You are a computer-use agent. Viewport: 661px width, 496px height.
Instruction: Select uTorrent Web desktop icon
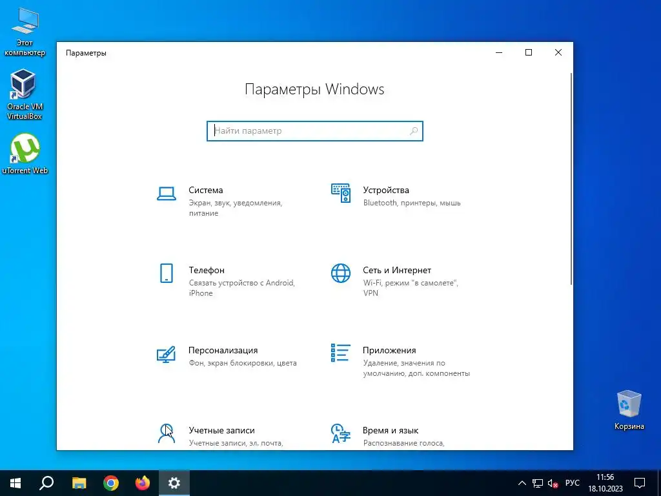click(25, 154)
